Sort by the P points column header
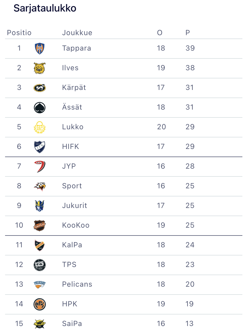 (188, 33)
